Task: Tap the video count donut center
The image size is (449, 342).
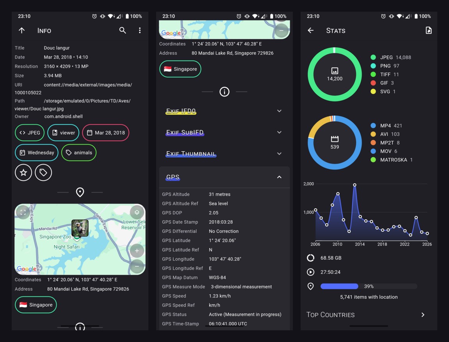Action: pos(335,143)
